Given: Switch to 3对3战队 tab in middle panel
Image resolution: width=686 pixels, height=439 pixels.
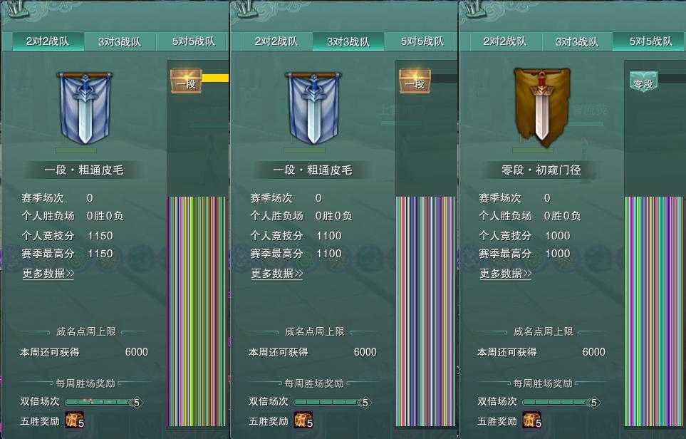Looking at the screenshot, I should click(348, 41).
